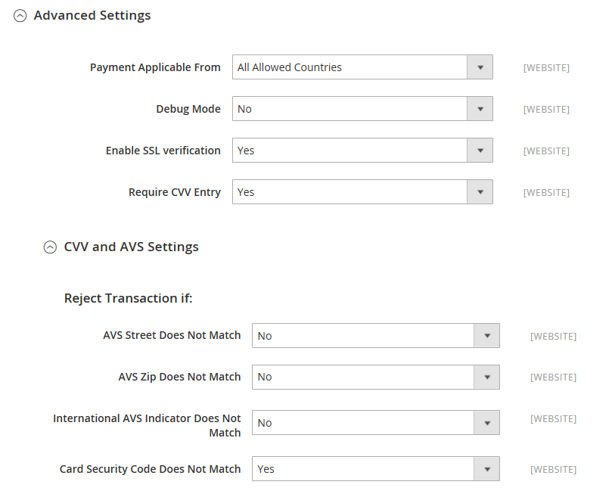The image size is (612, 494).
Task: Collapse the Advanced Settings section icon
Action: click(x=20, y=16)
